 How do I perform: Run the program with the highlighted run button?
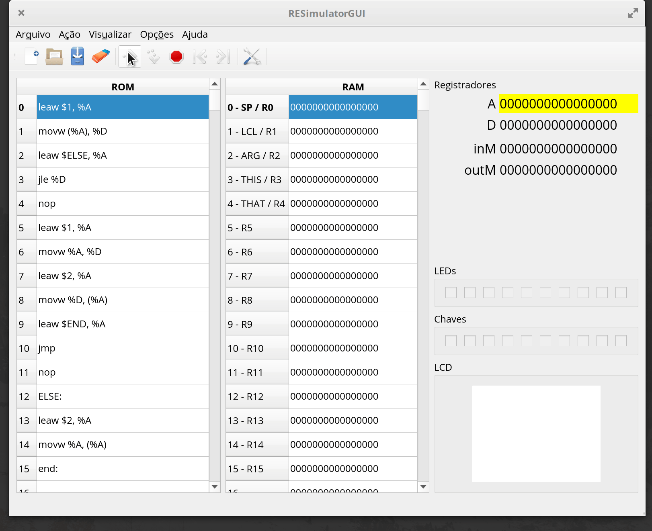tap(129, 57)
